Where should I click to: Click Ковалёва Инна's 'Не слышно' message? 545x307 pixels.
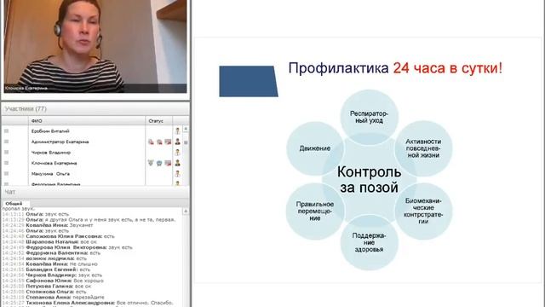pyautogui.click(x=49, y=264)
